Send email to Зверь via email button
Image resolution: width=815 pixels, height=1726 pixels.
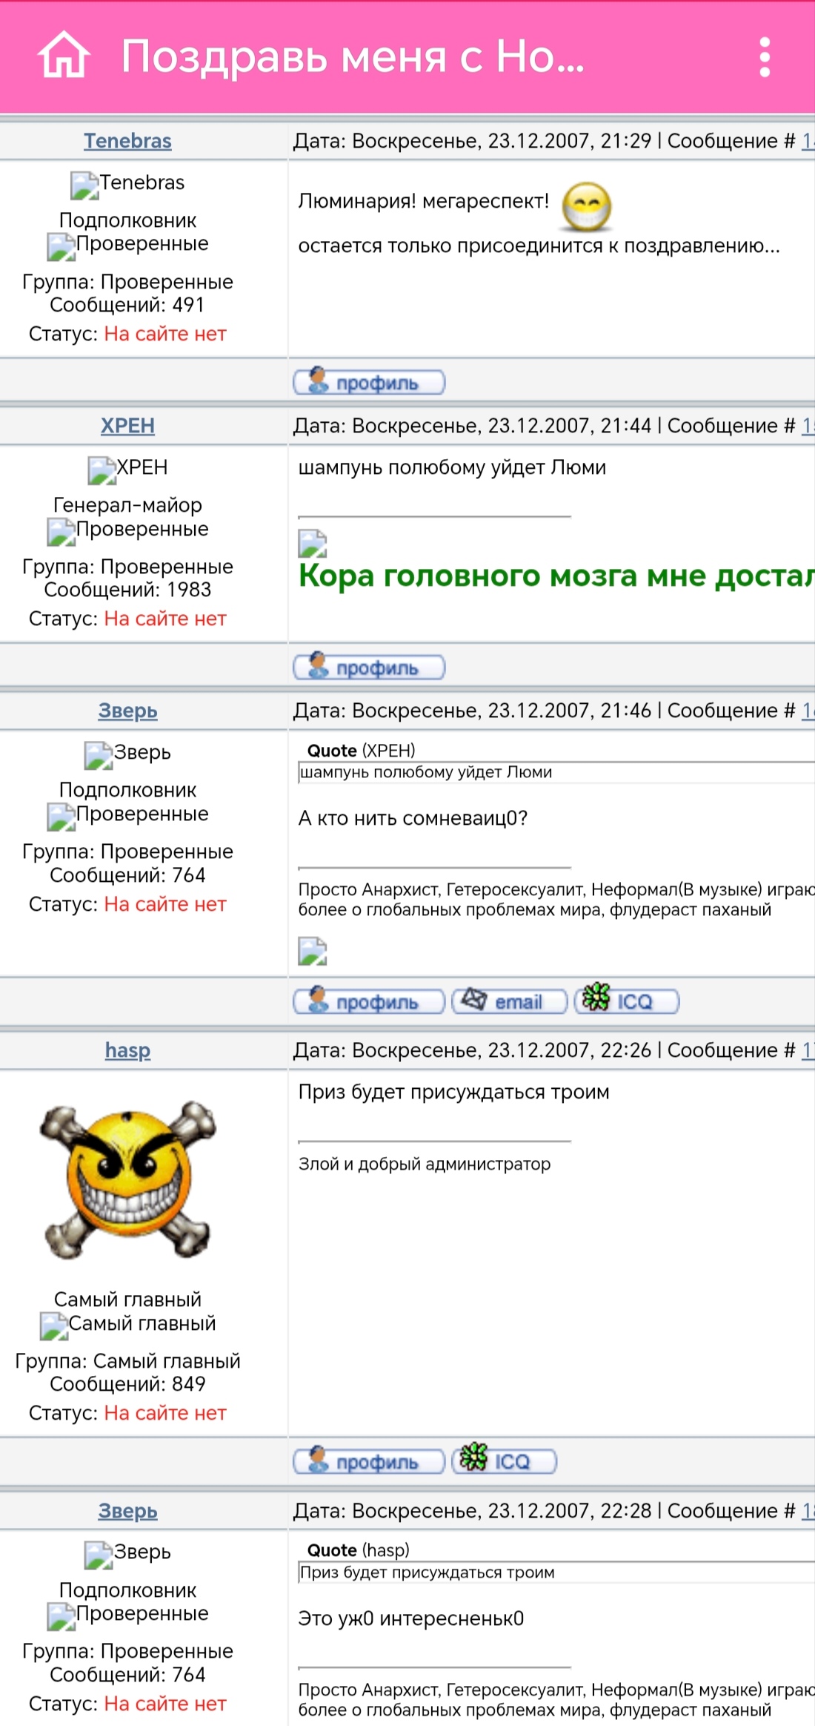(x=509, y=1002)
